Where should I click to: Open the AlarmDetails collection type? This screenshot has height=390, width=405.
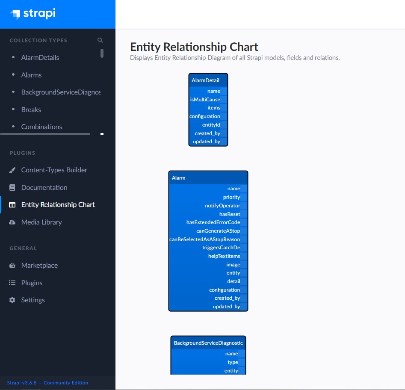pos(39,57)
